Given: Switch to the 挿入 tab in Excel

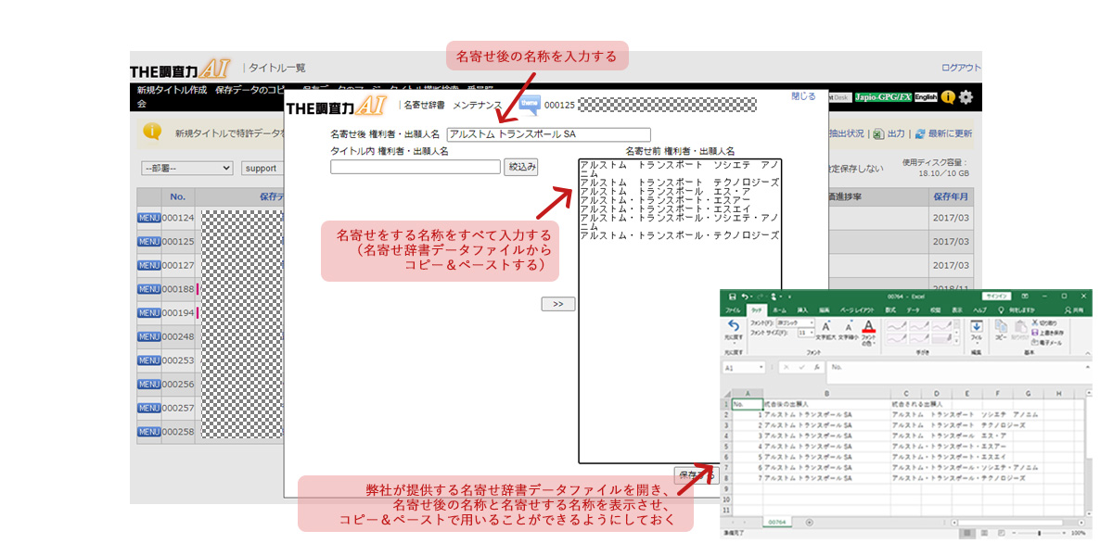Looking at the screenshot, I should pyautogui.click(x=802, y=310).
